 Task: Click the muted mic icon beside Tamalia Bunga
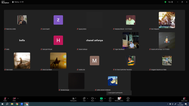click(x=59, y=90)
